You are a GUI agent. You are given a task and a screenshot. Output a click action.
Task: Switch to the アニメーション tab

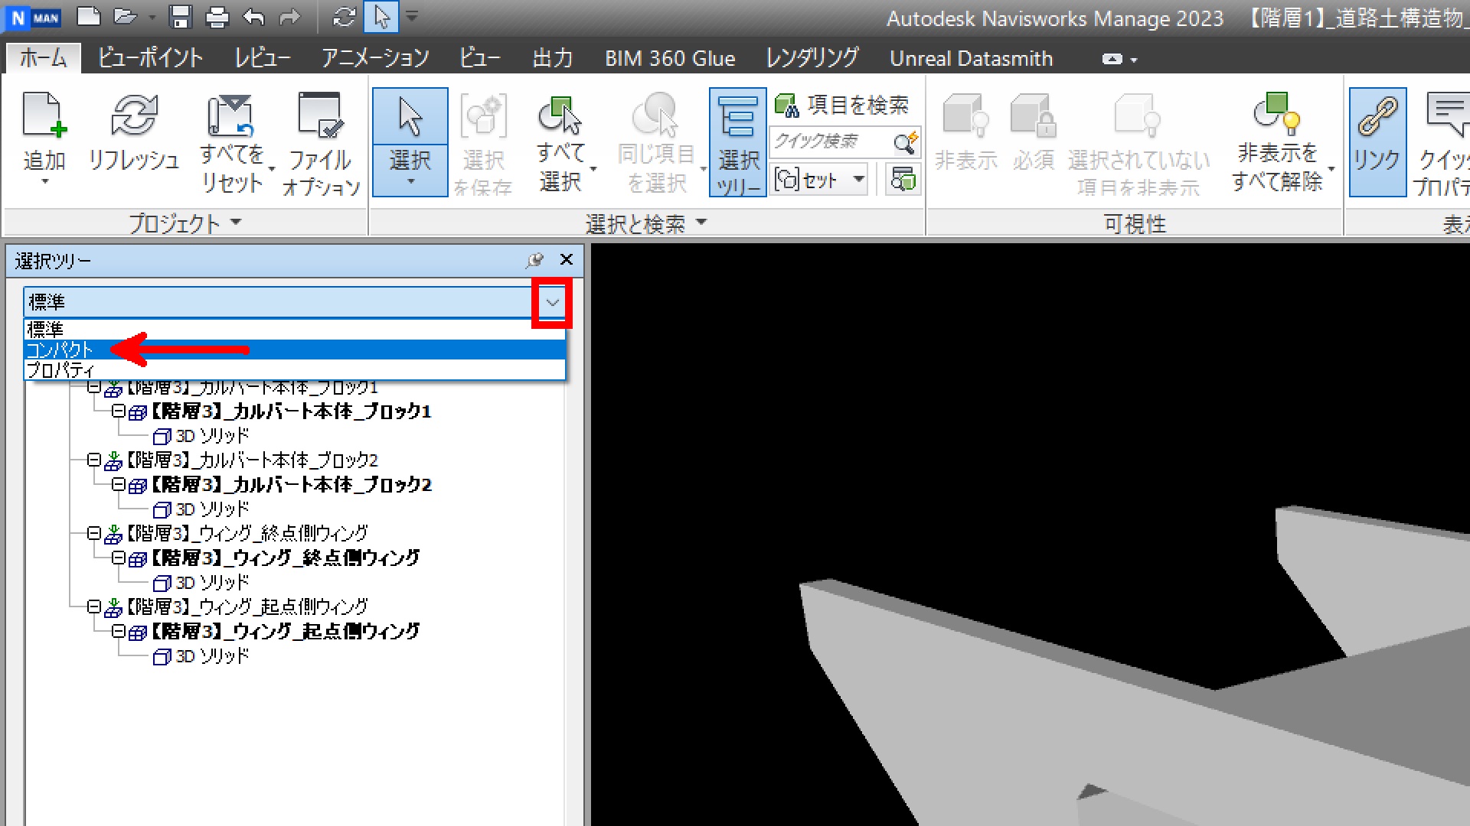click(x=375, y=58)
